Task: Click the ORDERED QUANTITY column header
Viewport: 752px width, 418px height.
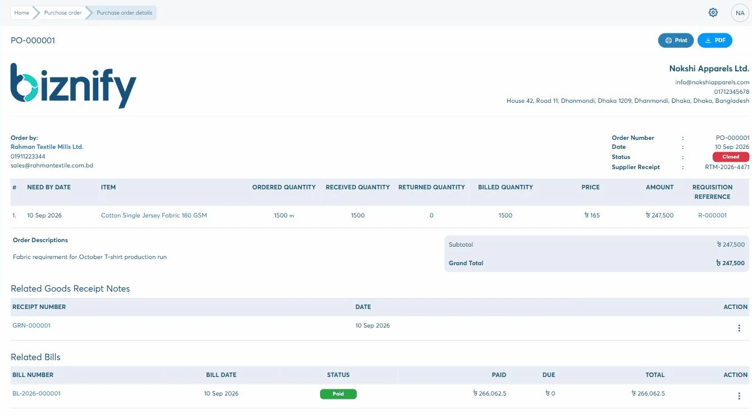Action: [284, 187]
